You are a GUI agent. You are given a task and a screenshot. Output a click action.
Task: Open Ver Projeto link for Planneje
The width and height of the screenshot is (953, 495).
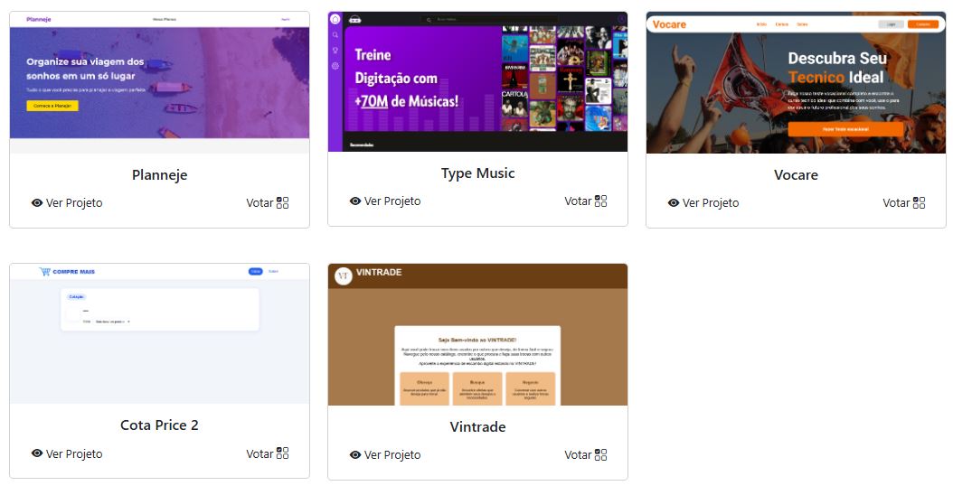coord(67,203)
